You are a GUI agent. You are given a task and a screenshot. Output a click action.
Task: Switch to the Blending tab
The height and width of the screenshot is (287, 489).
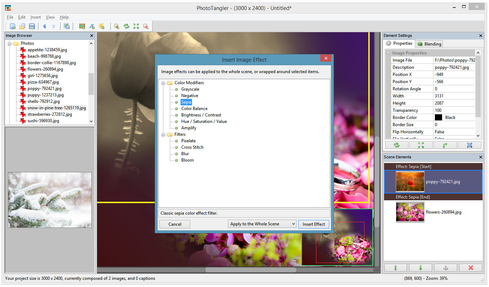point(429,43)
